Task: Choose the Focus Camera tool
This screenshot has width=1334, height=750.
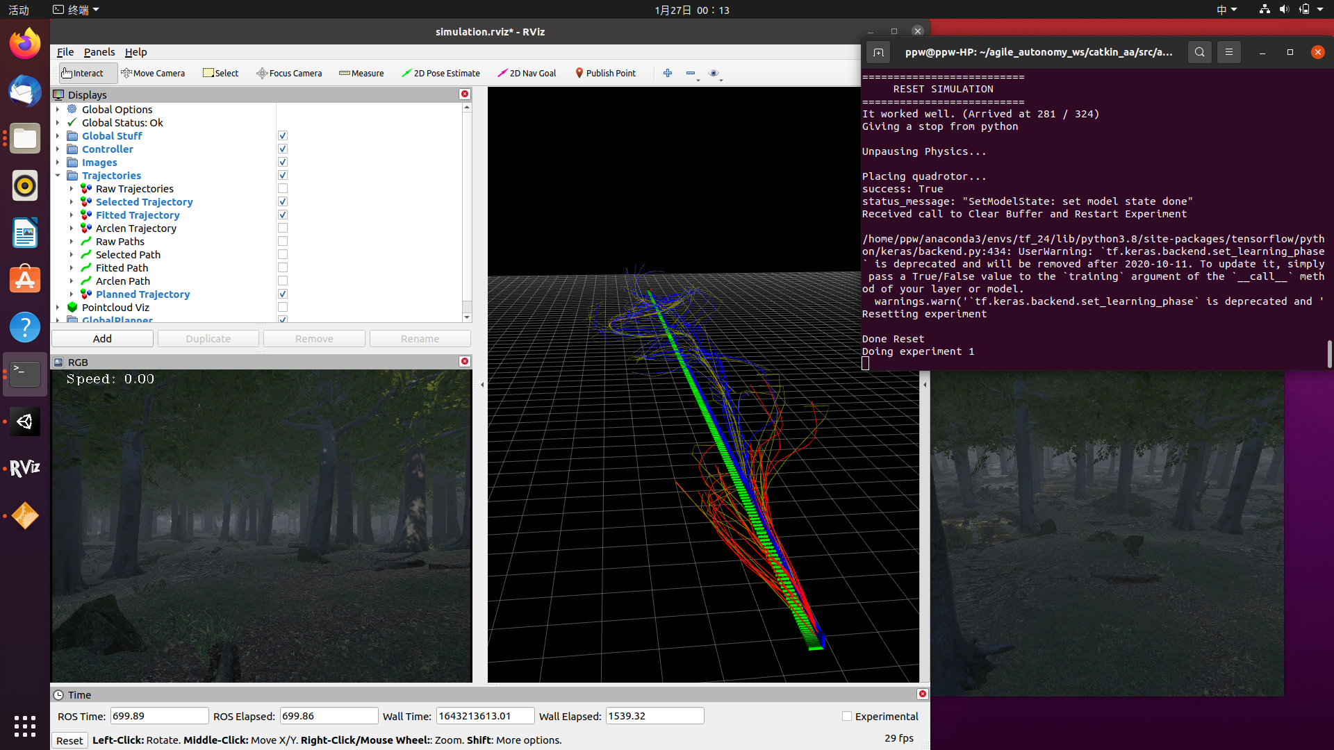Action: (289, 73)
